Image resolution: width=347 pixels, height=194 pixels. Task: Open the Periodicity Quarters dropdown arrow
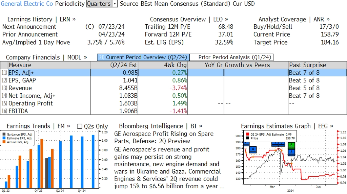[x=115, y=4]
